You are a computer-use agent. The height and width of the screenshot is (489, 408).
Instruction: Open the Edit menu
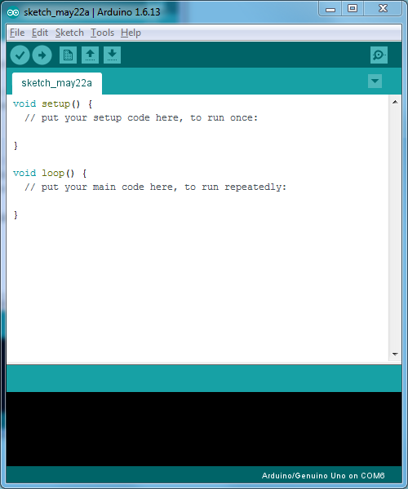40,33
